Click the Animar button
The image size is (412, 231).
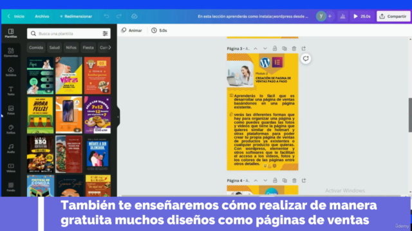tap(131, 30)
